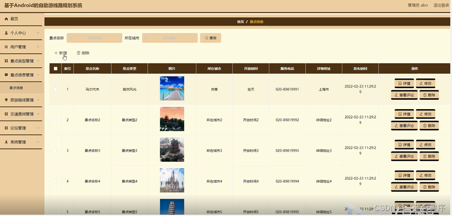Click the home icon beside 首页 in the sidebar
Screen dimensions: 452x216
tap(6, 19)
